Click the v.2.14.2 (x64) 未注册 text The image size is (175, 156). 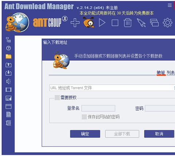(97, 8)
